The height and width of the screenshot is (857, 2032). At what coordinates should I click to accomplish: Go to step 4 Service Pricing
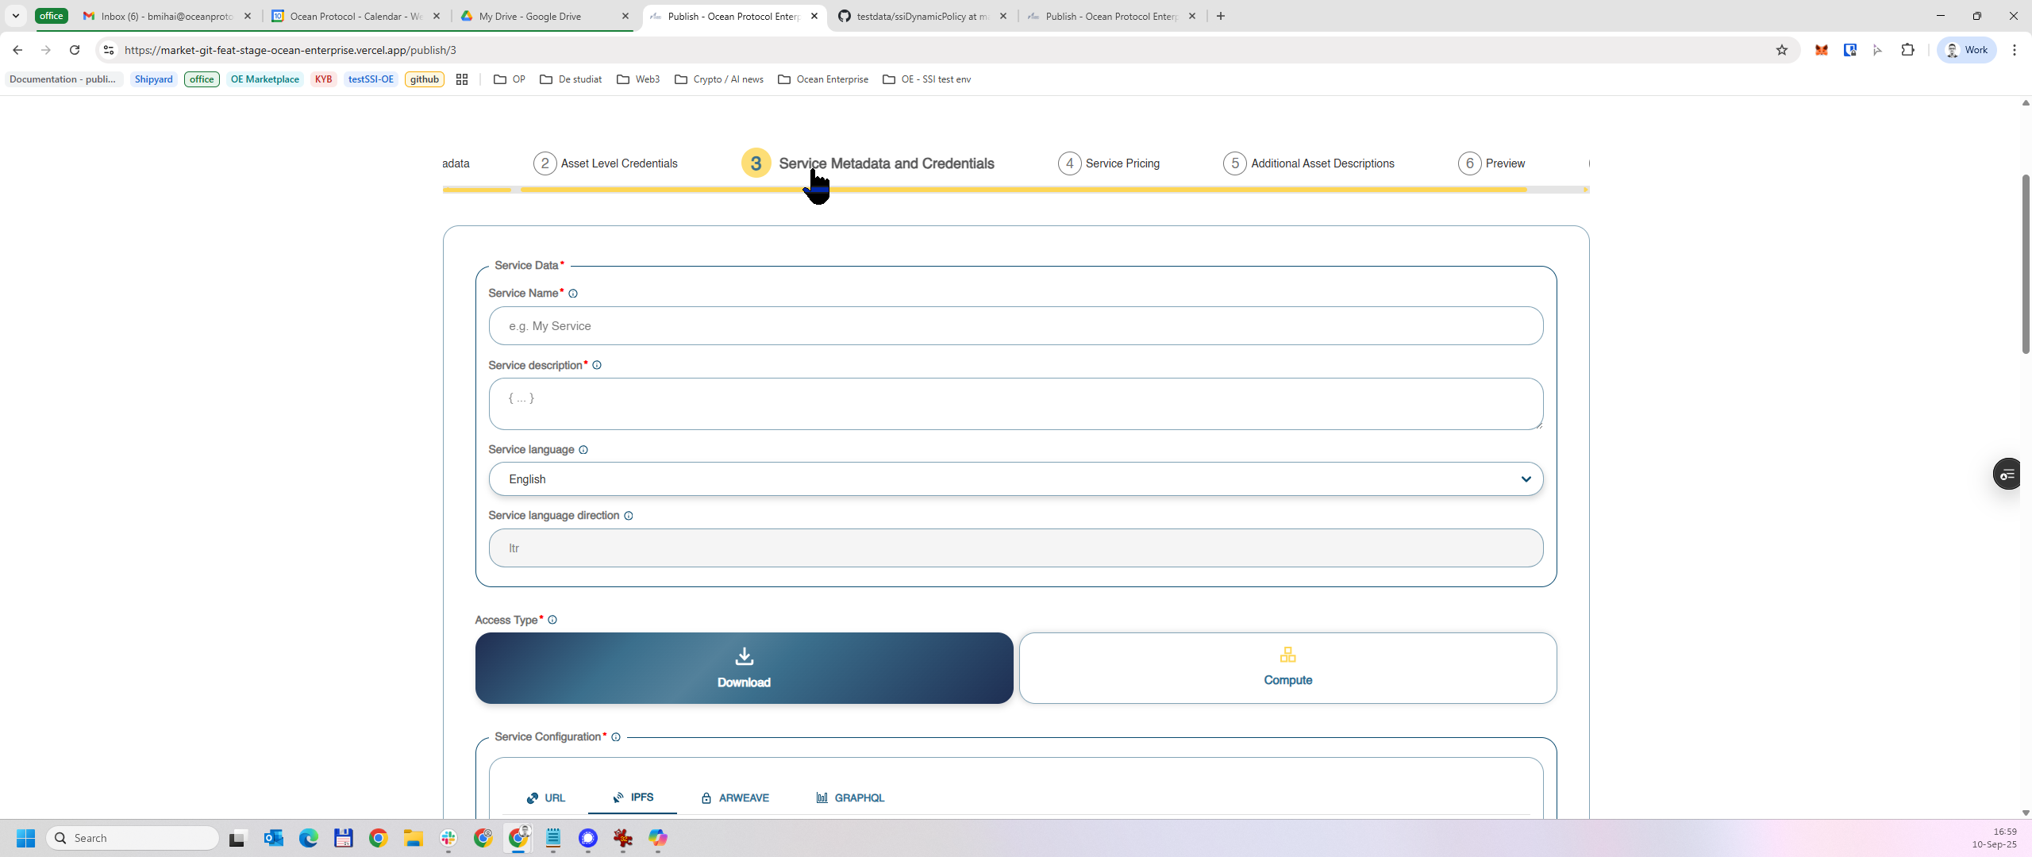(x=1109, y=163)
